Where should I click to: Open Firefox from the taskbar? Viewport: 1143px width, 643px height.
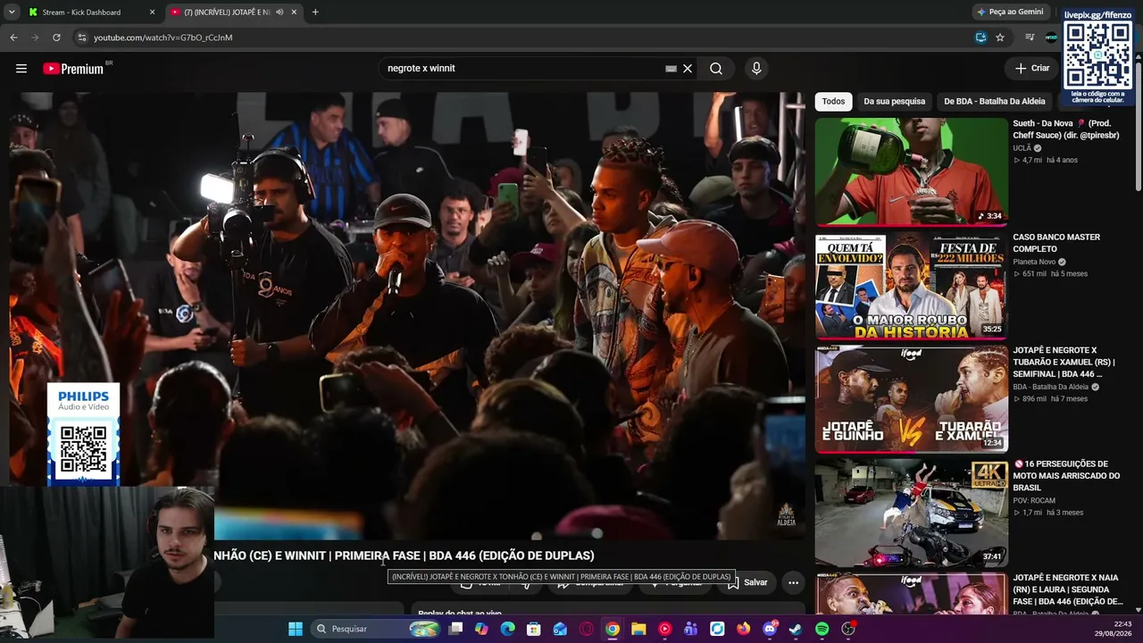(744, 629)
